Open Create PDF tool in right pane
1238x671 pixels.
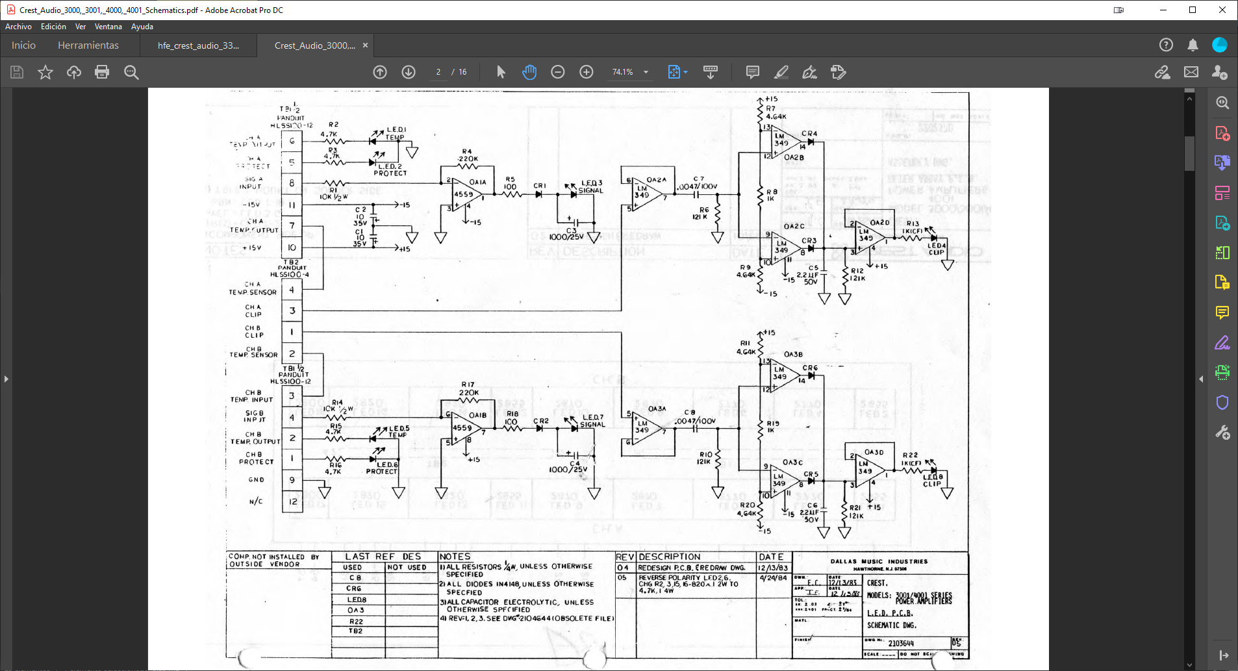(1222, 133)
